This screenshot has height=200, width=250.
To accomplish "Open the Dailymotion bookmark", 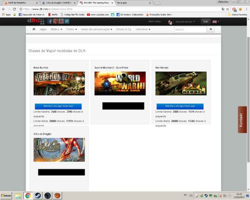I will click(130, 14).
